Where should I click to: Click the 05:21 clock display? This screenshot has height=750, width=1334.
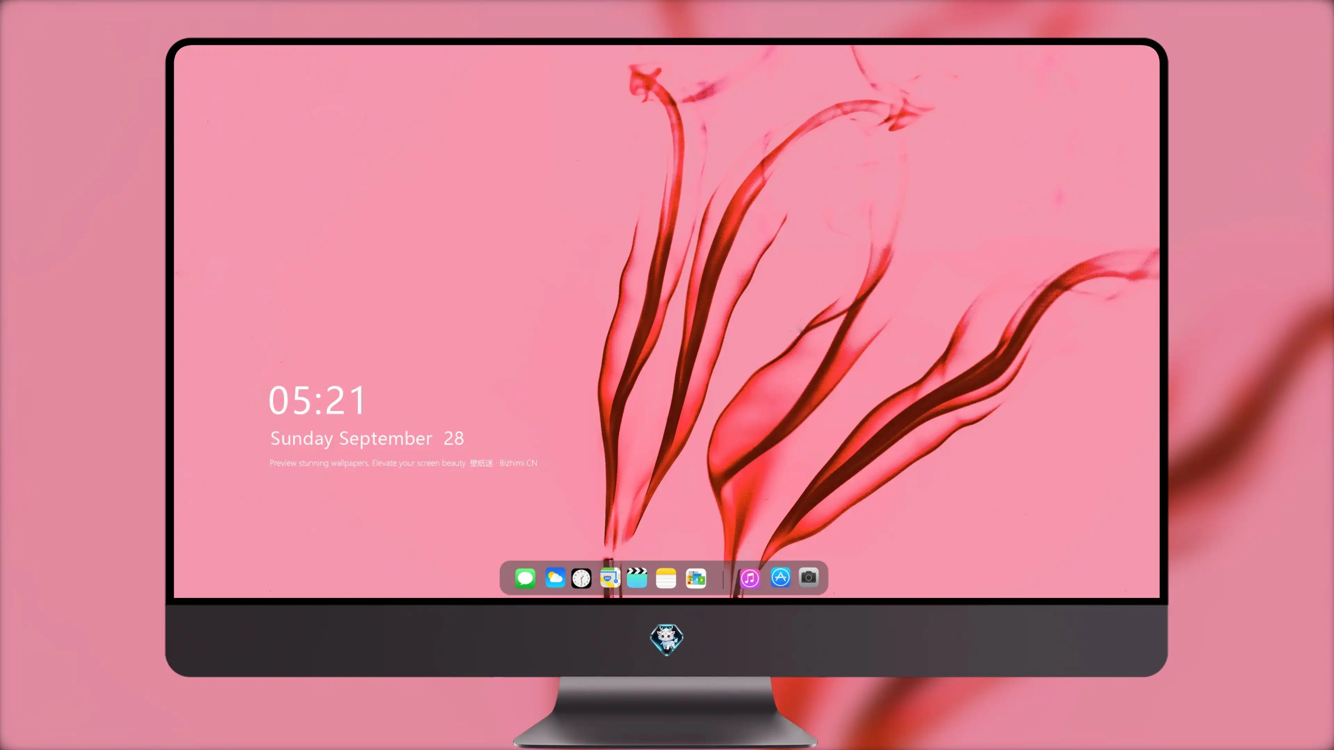pyautogui.click(x=317, y=401)
